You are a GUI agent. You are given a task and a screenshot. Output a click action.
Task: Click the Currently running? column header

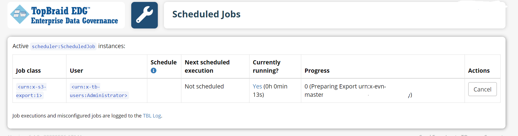coord(266,66)
